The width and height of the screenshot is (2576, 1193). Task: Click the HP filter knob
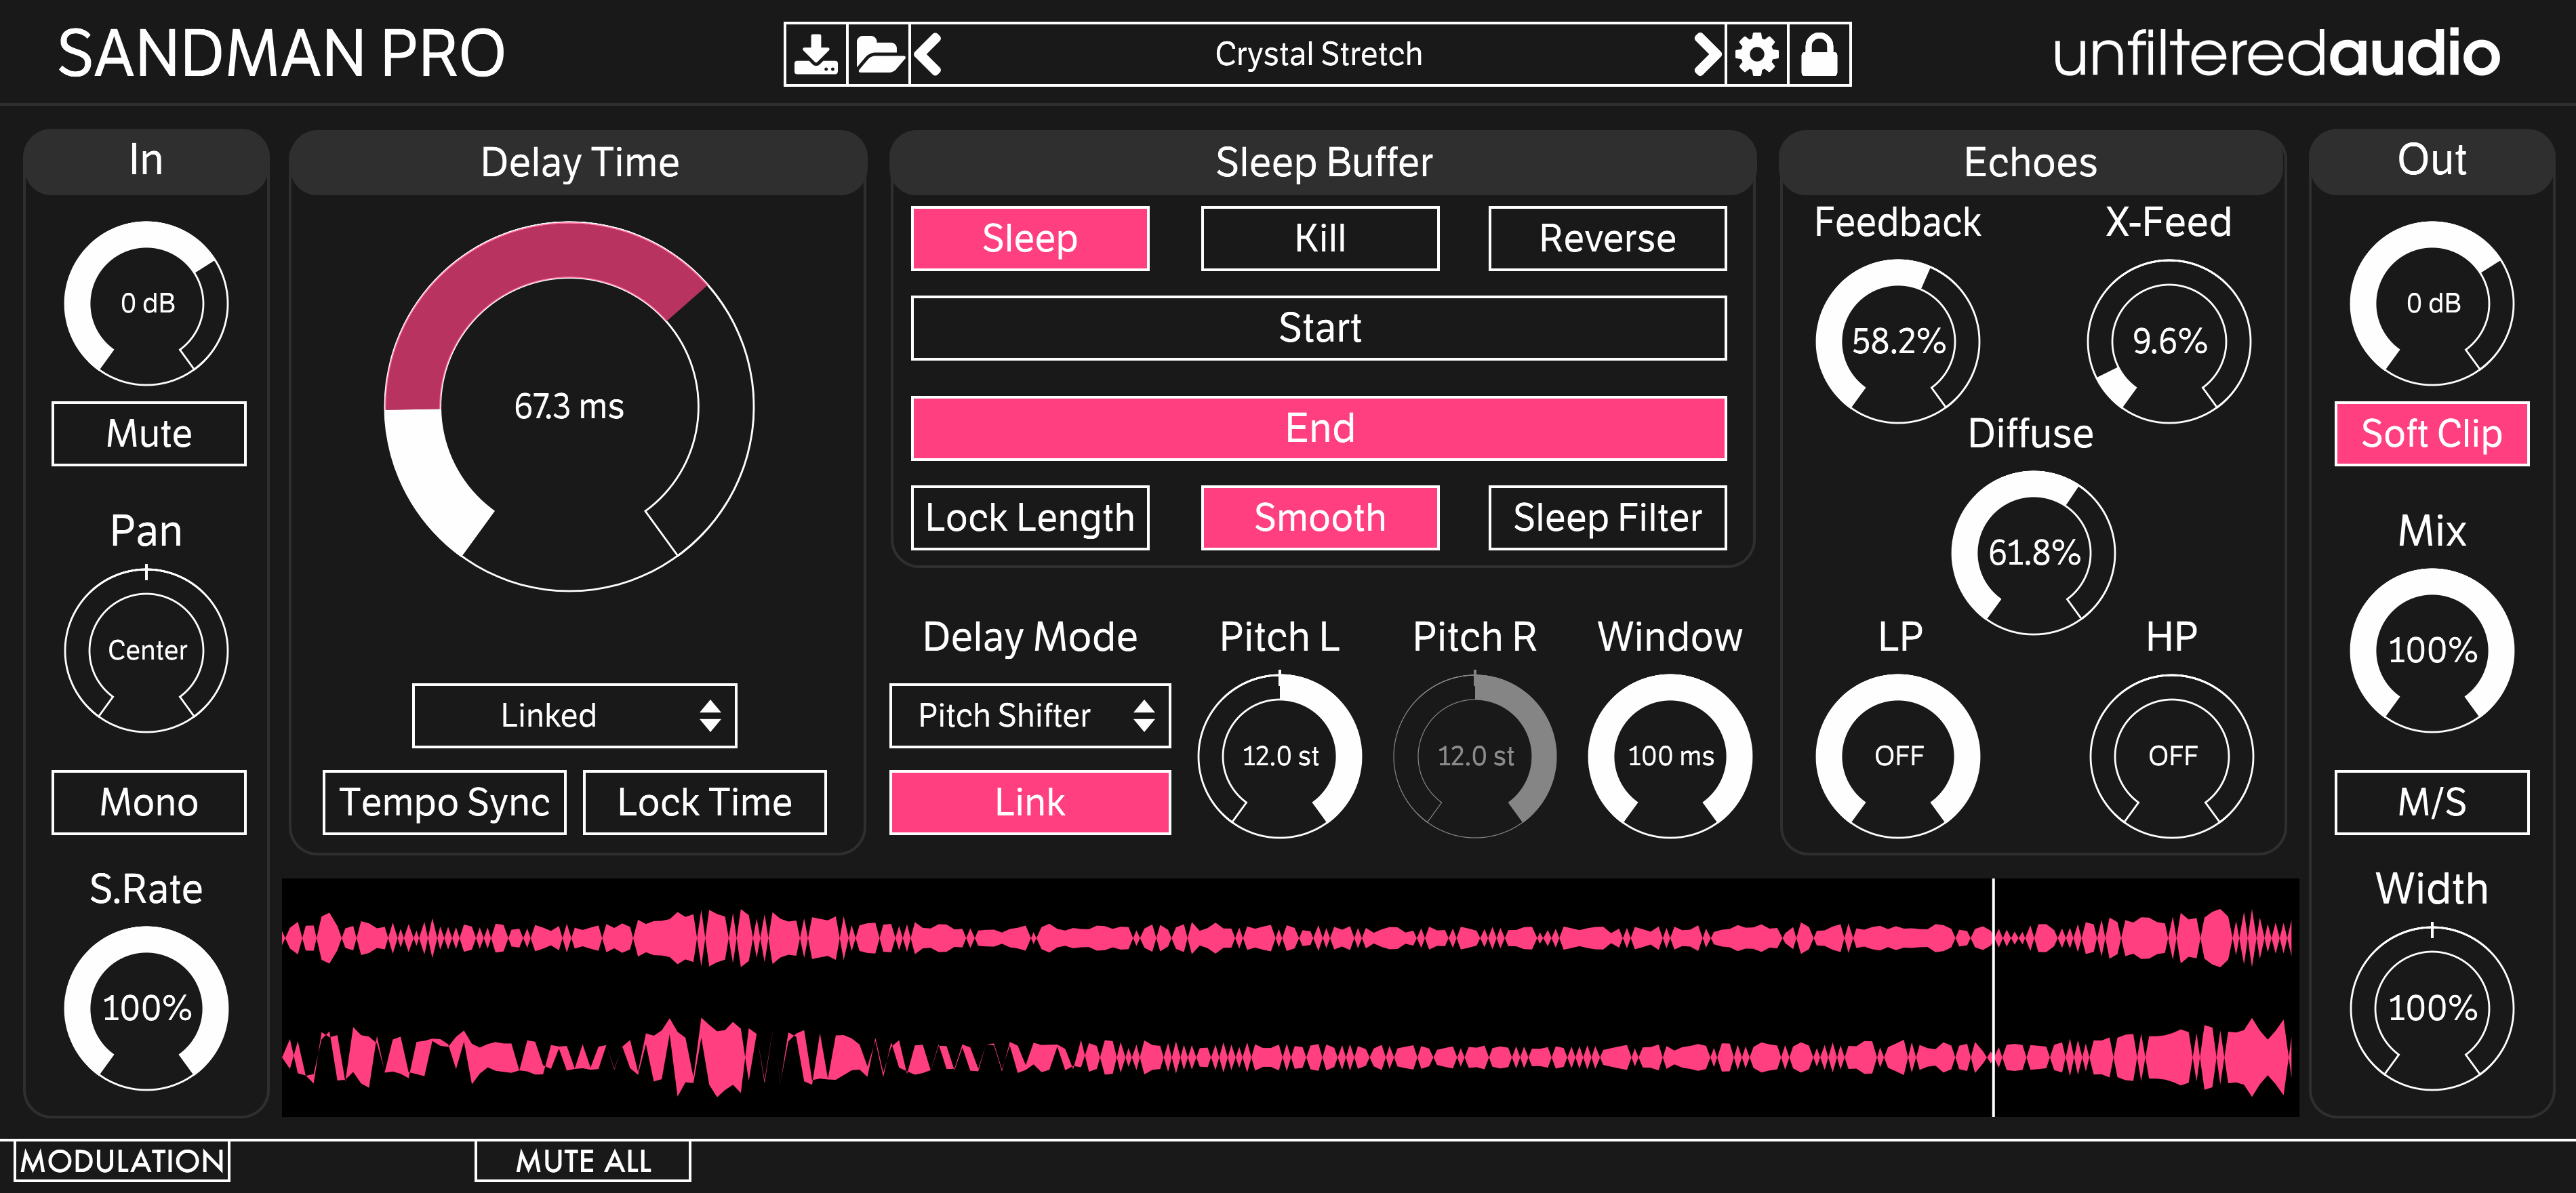(x=2172, y=756)
